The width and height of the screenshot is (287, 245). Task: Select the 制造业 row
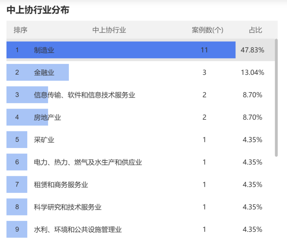(141, 50)
